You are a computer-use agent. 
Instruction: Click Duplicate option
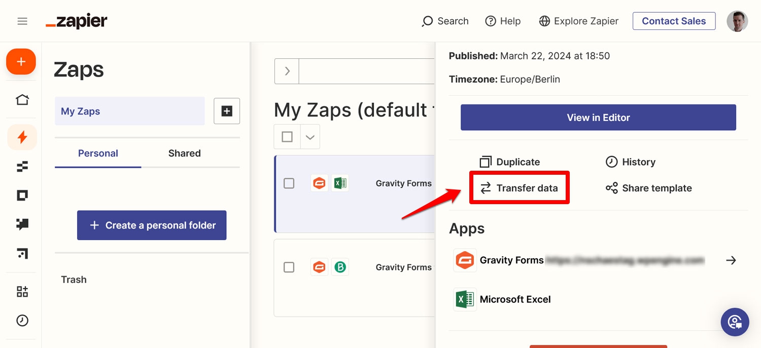pos(510,162)
